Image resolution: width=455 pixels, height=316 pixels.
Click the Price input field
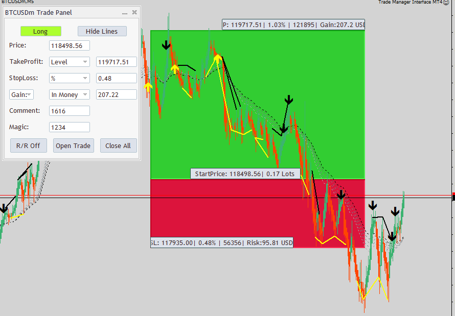click(x=70, y=45)
